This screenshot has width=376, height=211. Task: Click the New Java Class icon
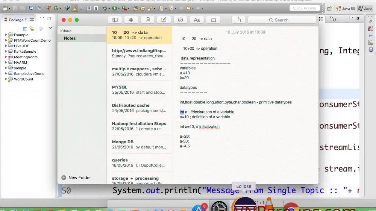point(56,8)
